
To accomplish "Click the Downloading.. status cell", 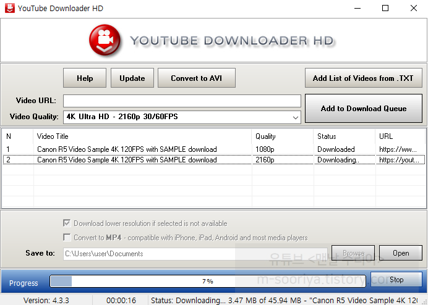I will tap(338, 160).
